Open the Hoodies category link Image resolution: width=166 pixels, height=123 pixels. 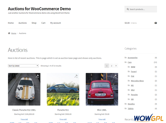coord(131,104)
